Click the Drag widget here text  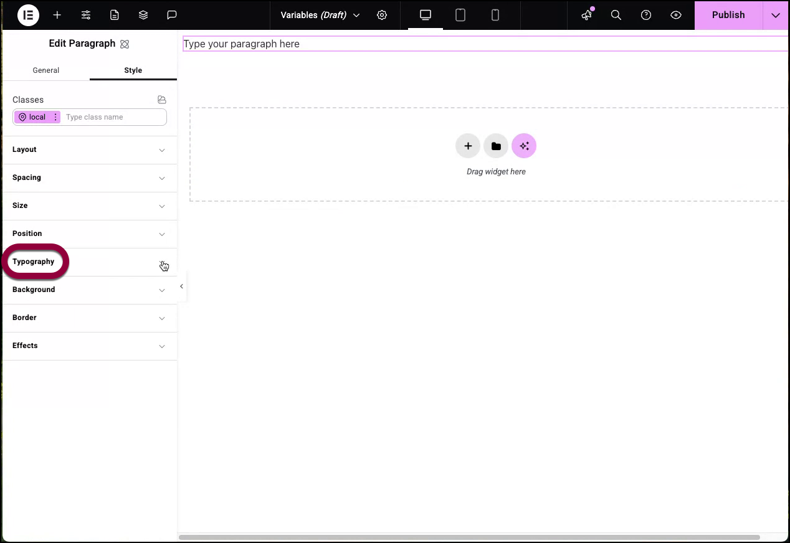pyautogui.click(x=496, y=172)
